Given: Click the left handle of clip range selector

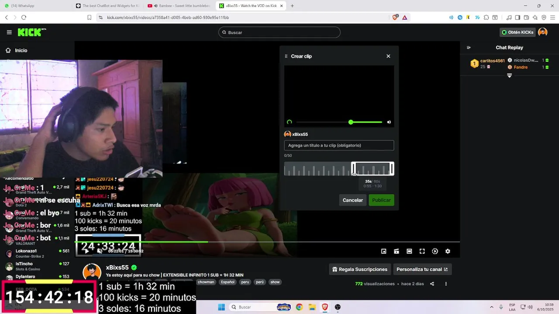Looking at the screenshot, I should (x=353, y=169).
